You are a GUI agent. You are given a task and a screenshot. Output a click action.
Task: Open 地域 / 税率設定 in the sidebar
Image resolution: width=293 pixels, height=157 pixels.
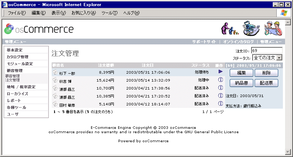(x=21, y=87)
